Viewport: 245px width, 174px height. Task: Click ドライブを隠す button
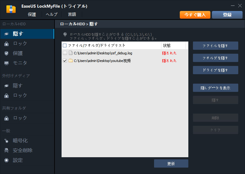[x=216, y=70]
